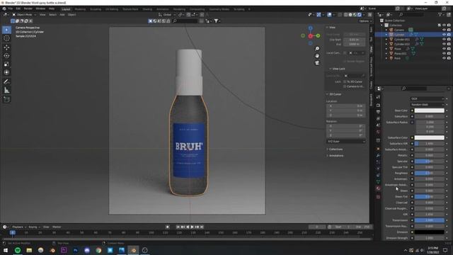Toggle the Local Camera checkbox
Viewport: 453px width, 255px height.
(x=345, y=53)
